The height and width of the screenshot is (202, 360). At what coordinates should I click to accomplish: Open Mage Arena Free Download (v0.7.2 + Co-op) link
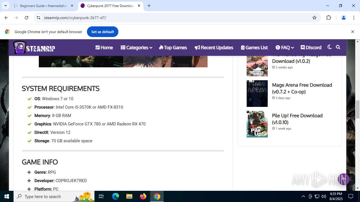pos(302,88)
